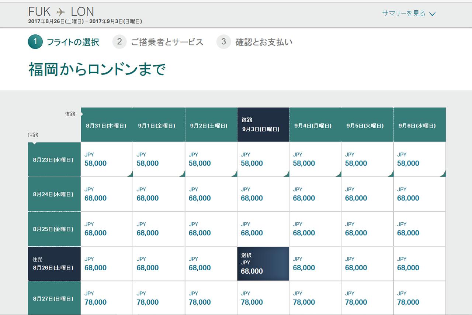Choose 68,000 fare for 8月24日 and 8月31日
The height and width of the screenshot is (315, 472).
(x=107, y=194)
